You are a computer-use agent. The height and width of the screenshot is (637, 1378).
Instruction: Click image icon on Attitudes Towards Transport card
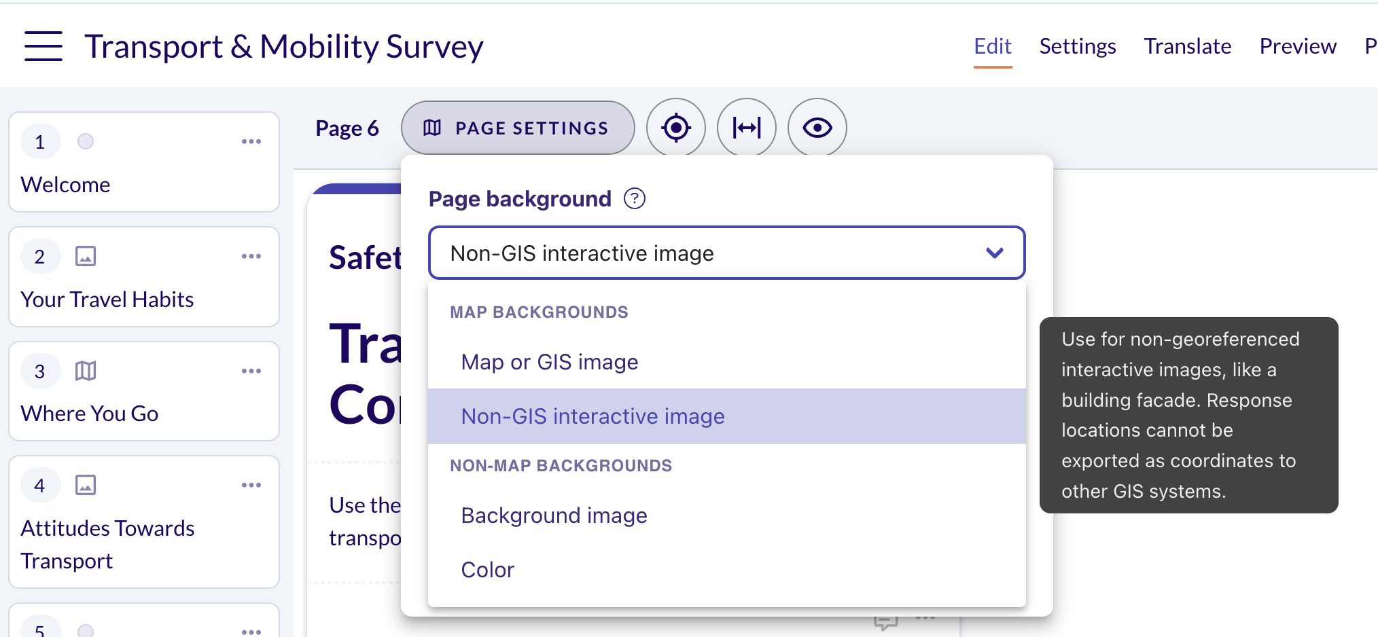click(86, 485)
